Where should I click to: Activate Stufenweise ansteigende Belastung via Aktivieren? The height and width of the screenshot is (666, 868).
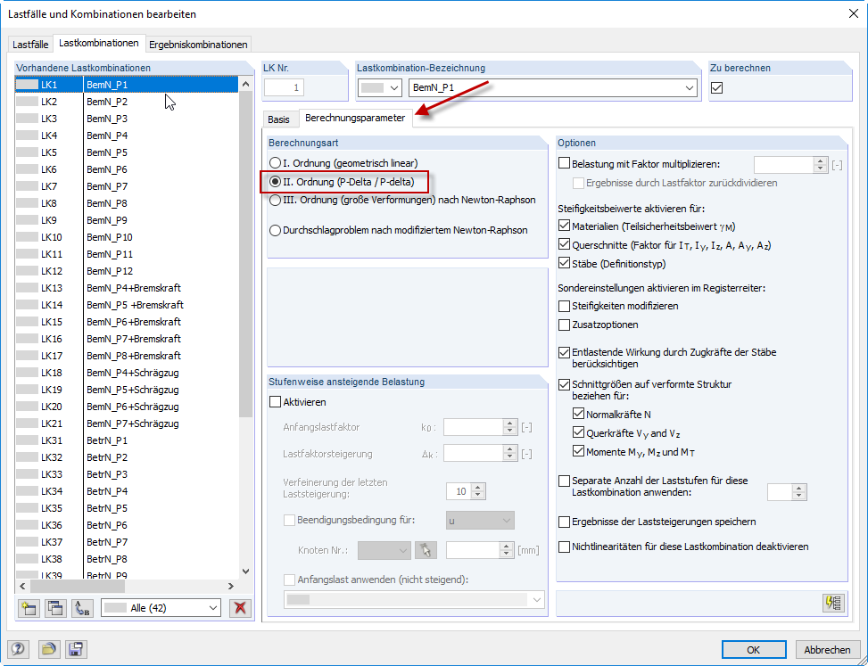pos(275,402)
